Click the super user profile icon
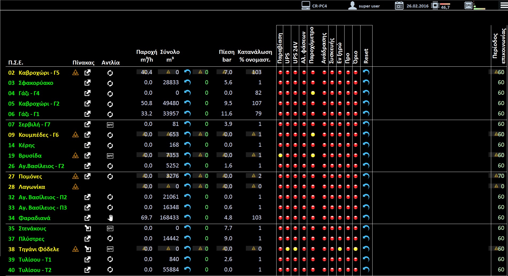The height and width of the screenshot is (276, 508). (x=352, y=6)
